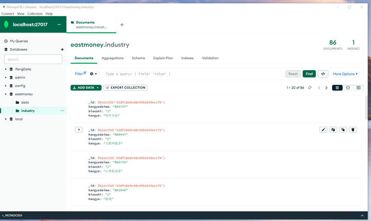Image resolution: width=371 pixels, height=221 pixels.
Task: Open the localhost:27017 connection options menu
Action: point(59,25)
